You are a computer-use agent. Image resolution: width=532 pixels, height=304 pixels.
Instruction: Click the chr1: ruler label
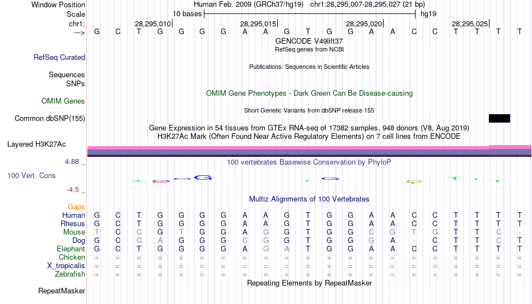pos(77,24)
